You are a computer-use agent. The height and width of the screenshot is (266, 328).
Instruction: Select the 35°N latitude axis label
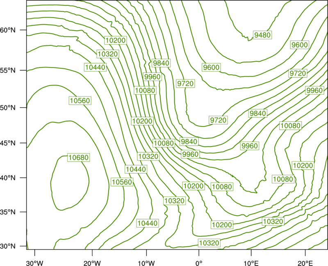click(x=8, y=212)
